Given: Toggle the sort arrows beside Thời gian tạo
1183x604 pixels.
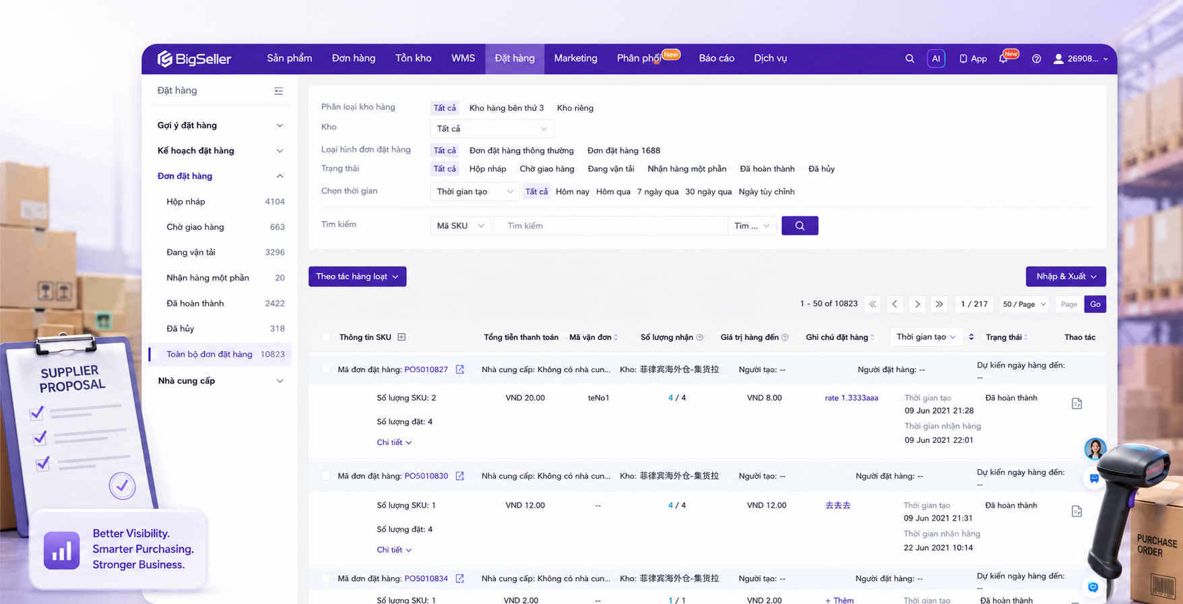Looking at the screenshot, I should coord(971,337).
